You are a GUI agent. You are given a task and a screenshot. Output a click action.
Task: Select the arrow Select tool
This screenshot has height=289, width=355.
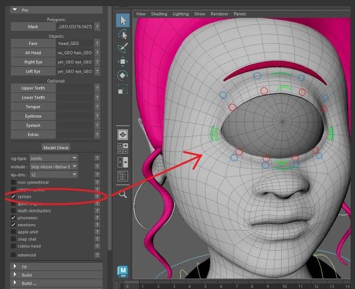123,21
